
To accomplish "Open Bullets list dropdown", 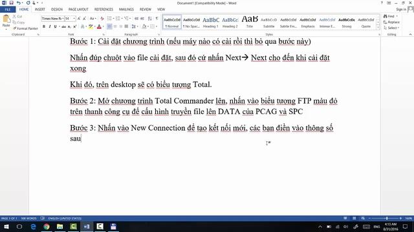I will [114, 19].
